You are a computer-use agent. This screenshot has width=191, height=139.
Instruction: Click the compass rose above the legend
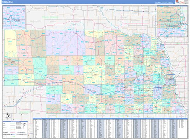tap(8, 116)
